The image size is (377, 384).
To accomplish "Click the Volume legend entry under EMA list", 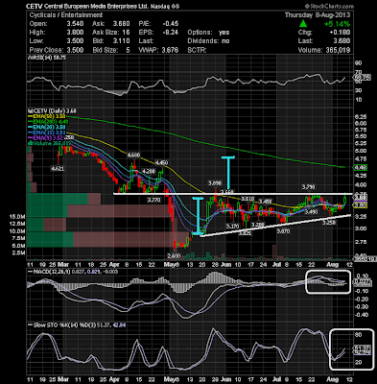I will coord(49,143).
